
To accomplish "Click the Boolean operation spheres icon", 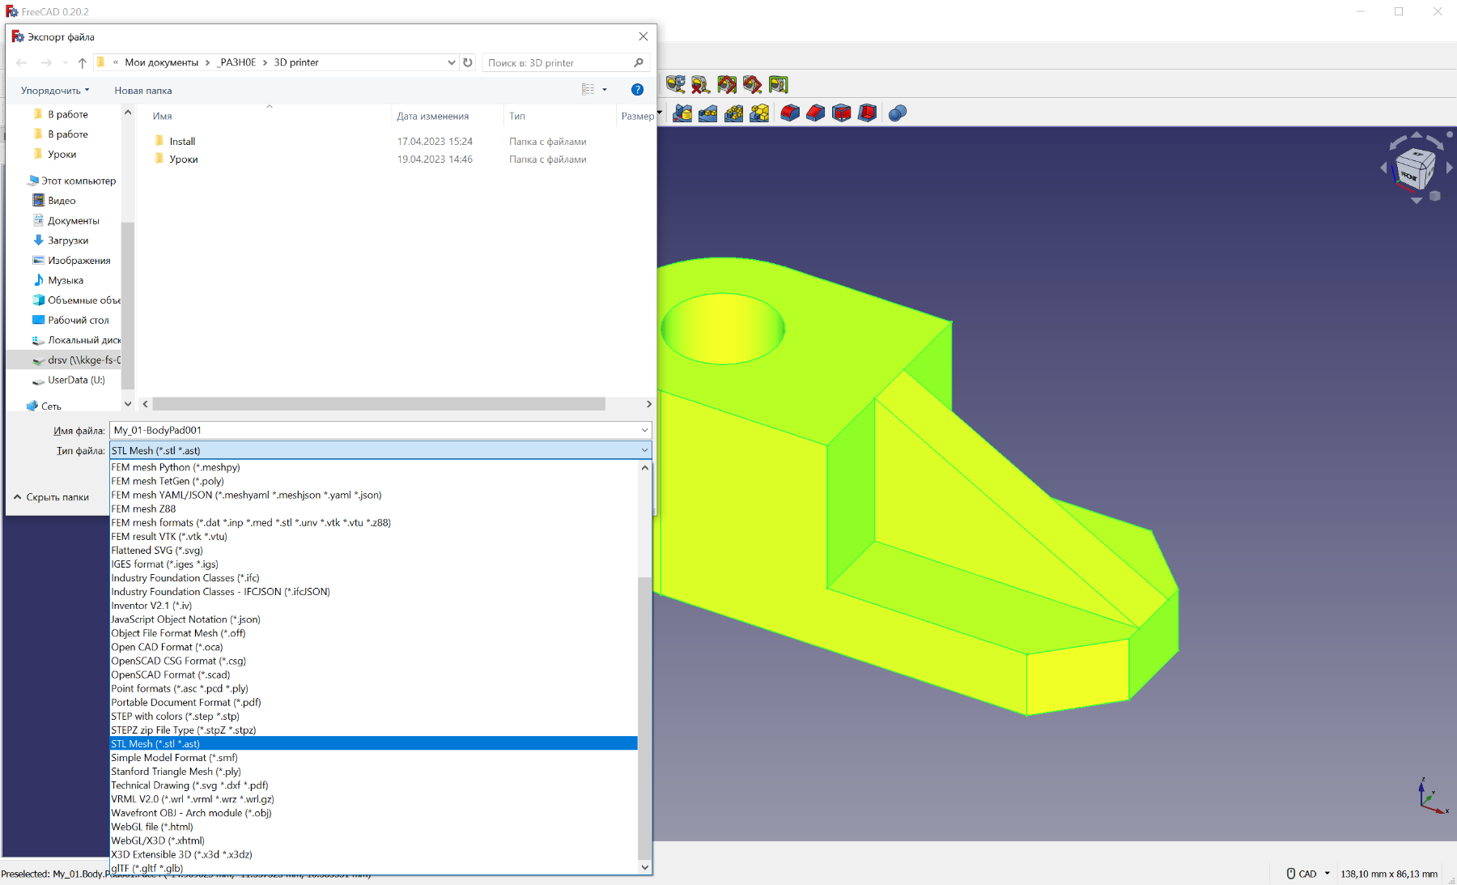I will 897,113.
